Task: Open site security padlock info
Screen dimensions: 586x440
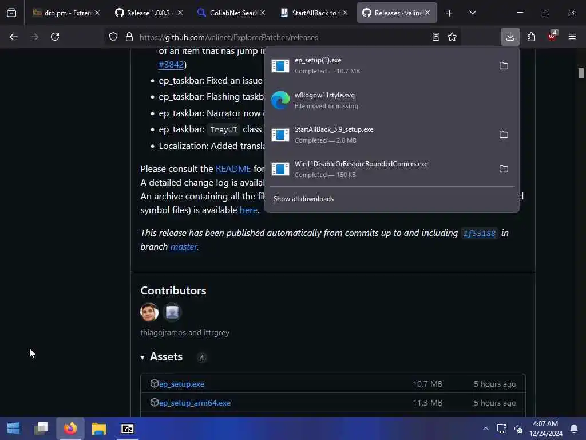Action: pyautogui.click(x=129, y=37)
